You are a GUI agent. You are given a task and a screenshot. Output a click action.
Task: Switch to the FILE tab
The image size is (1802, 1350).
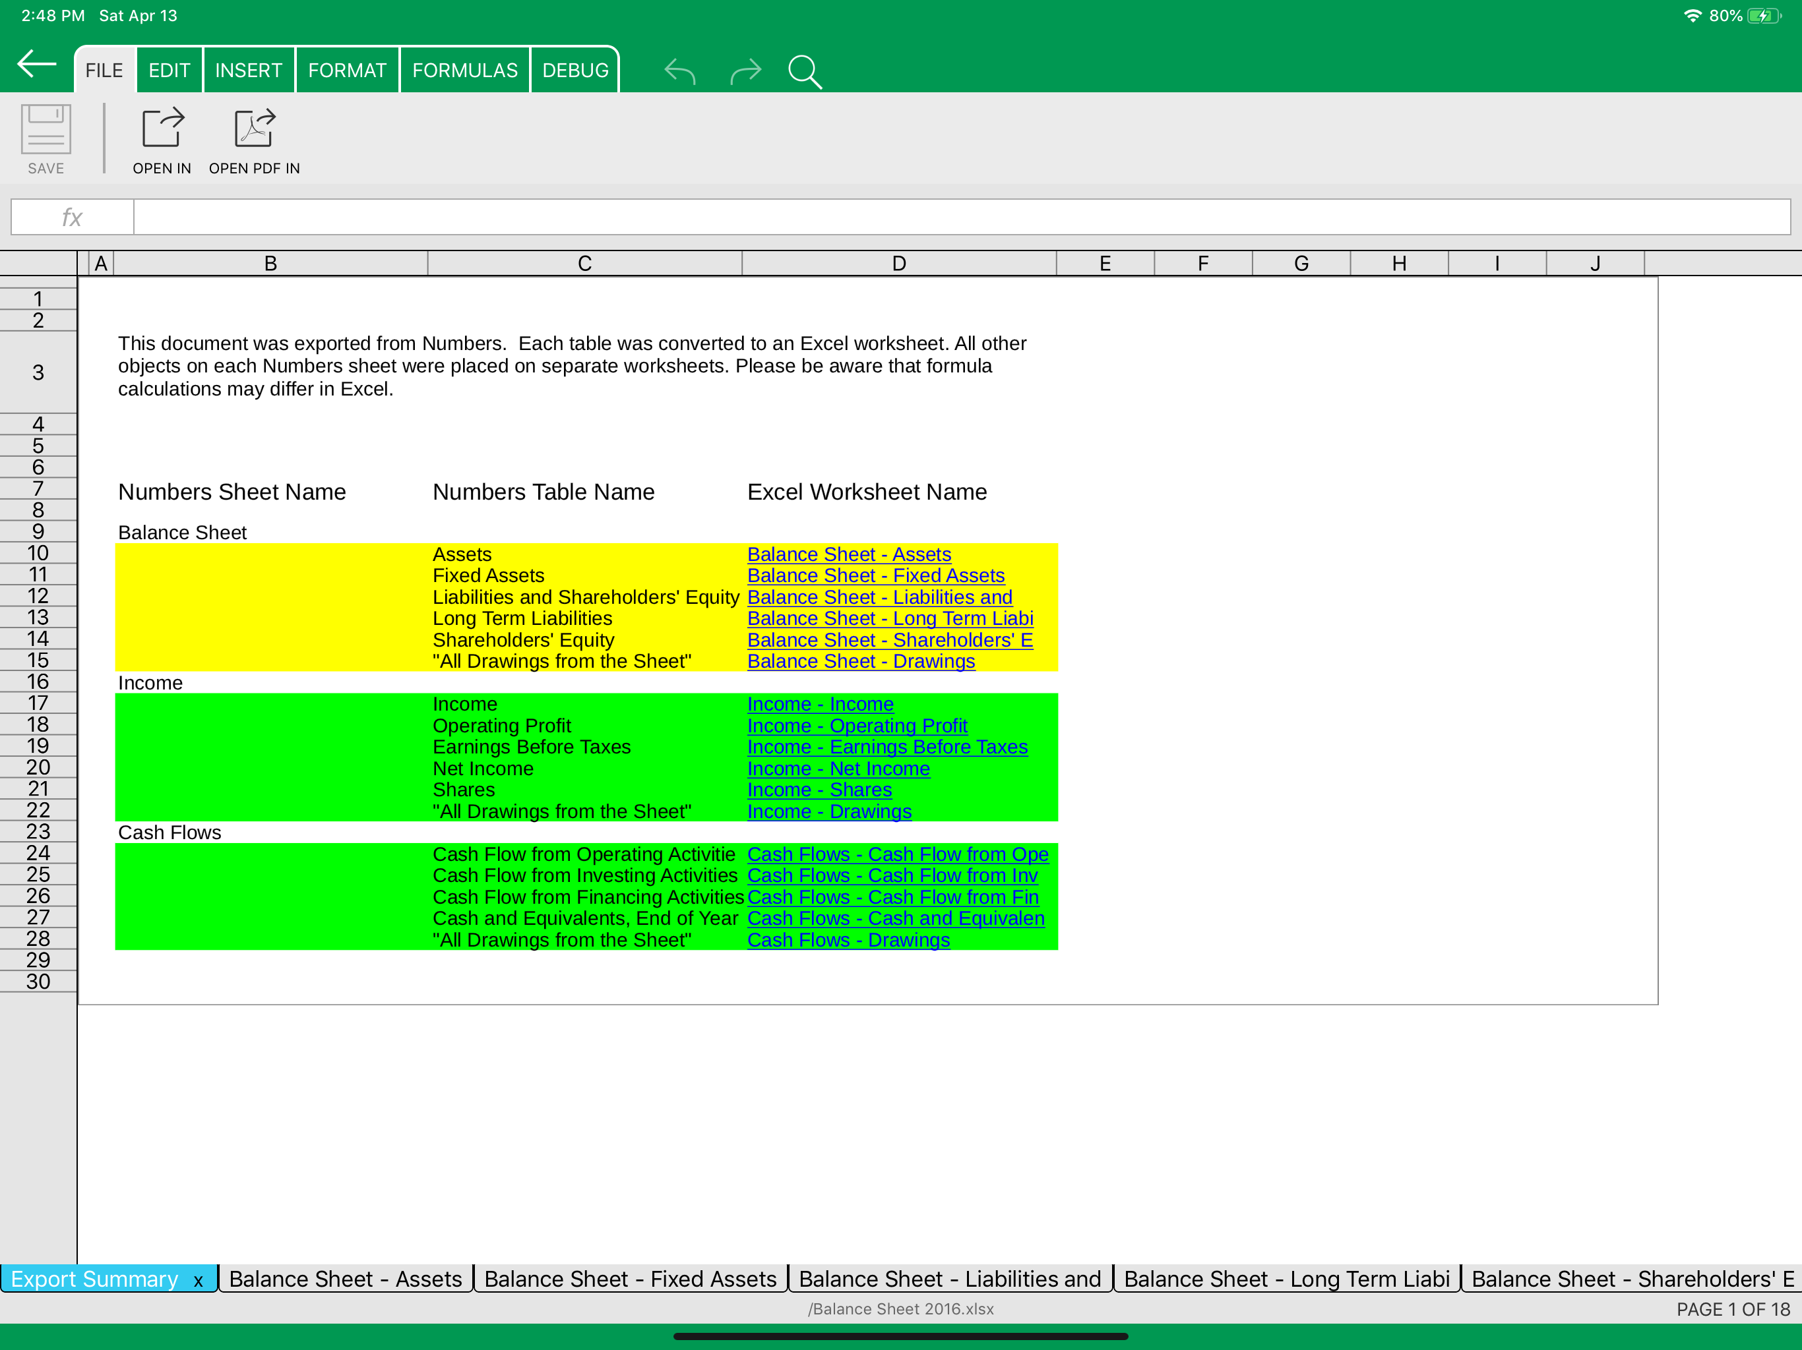coord(104,71)
